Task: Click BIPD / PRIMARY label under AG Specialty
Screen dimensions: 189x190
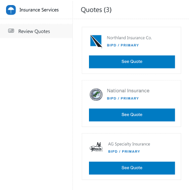Action: coord(124,152)
